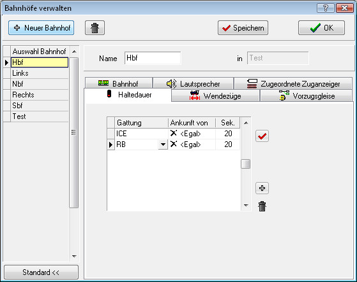Image resolution: width=357 pixels, height=282 pixels.
Task: Open the Vorzugsgleise tab
Action: coord(306,95)
